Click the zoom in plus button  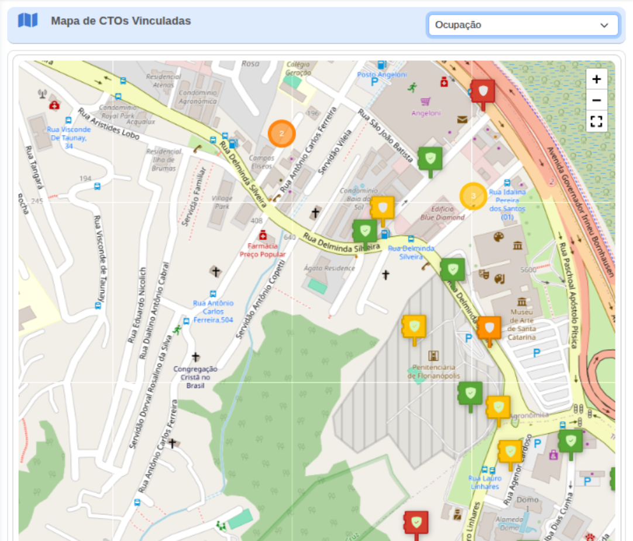coord(596,79)
